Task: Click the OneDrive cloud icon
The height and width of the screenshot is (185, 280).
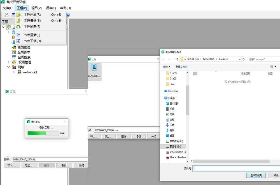Action: 166,91
